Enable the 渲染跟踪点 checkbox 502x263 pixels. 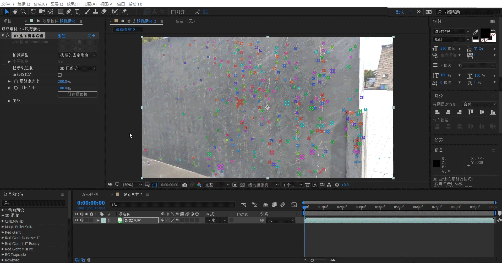(59, 75)
